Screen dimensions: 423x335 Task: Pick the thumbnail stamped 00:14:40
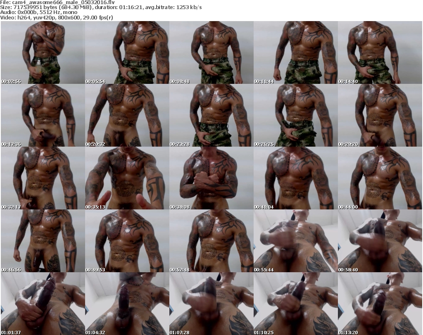pyautogui.click(x=380, y=52)
